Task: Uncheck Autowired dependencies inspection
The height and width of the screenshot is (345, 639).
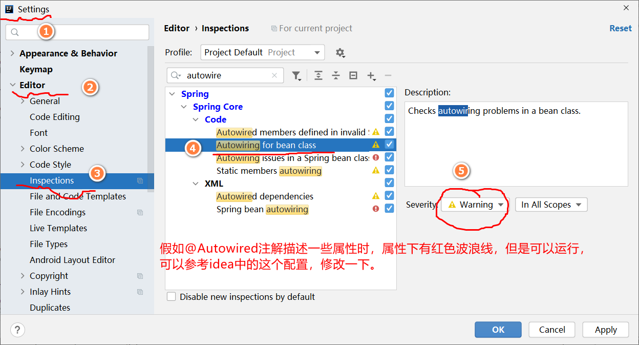Action: coord(389,196)
